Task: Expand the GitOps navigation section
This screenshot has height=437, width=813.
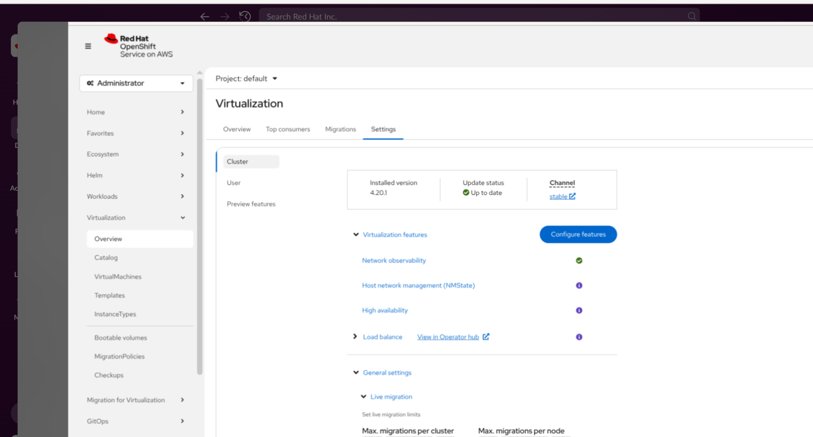Action: click(x=136, y=421)
